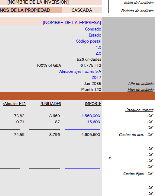The height and width of the screenshot is (196, 155).
Task: Select the Jan-2036 date cell
Action: pos(92,83)
